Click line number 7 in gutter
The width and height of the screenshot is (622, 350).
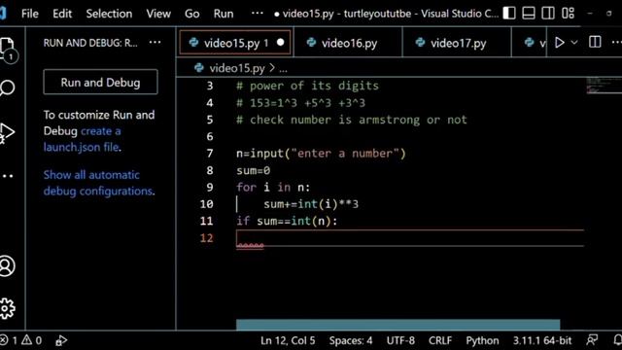(210, 154)
